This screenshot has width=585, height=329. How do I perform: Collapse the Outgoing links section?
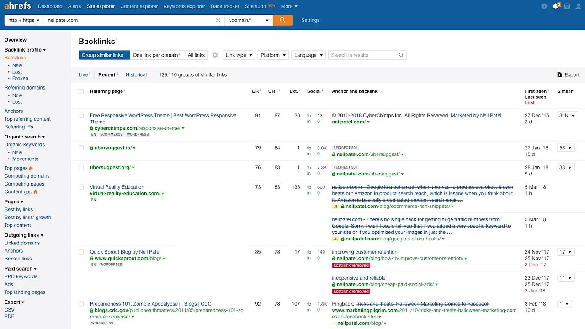point(24,235)
